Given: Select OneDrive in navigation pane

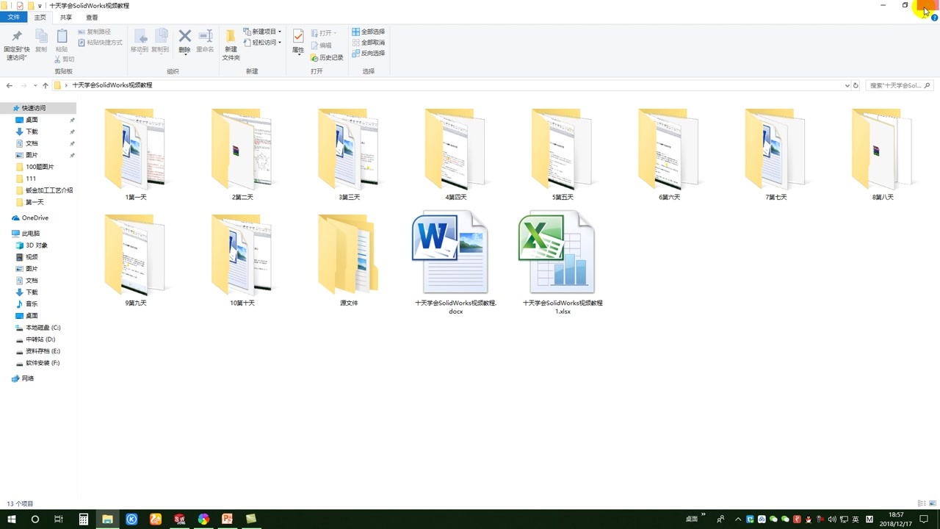Looking at the screenshot, I should [x=35, y=217].
